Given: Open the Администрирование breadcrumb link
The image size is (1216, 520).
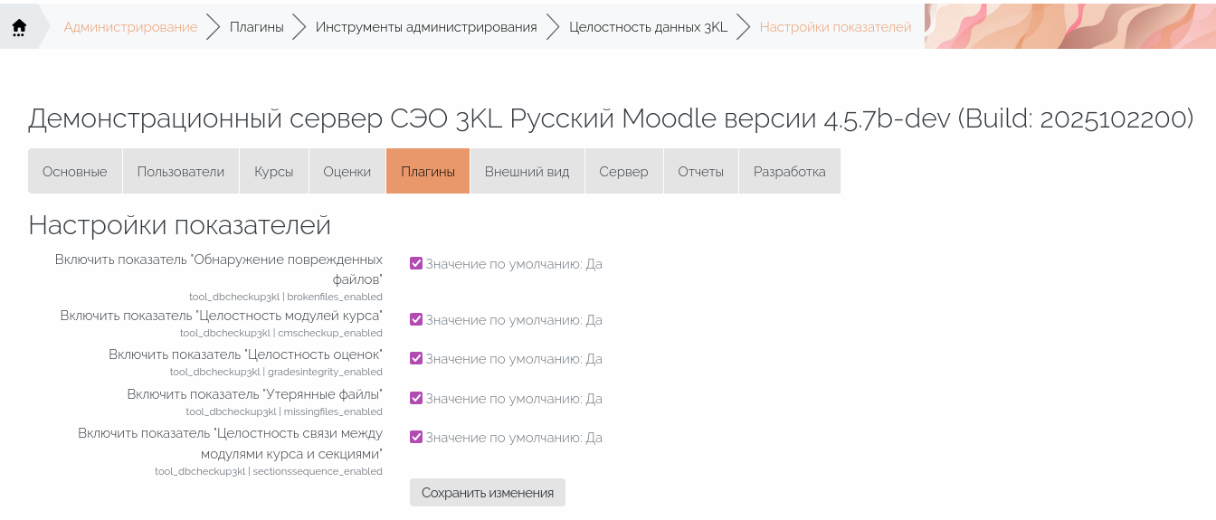Looking at the screenshot, I should pyautogui.click(x=130, y=27).
